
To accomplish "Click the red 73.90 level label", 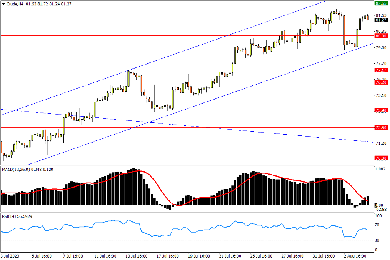I will tap(381, 110).
